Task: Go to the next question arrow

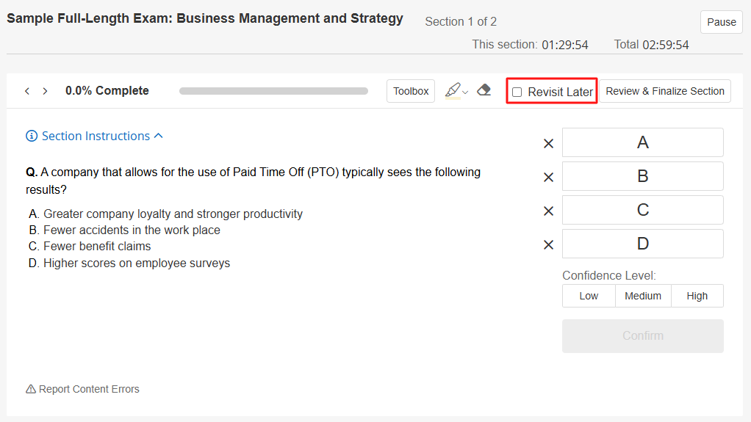Action: click(x=45, y=91)
